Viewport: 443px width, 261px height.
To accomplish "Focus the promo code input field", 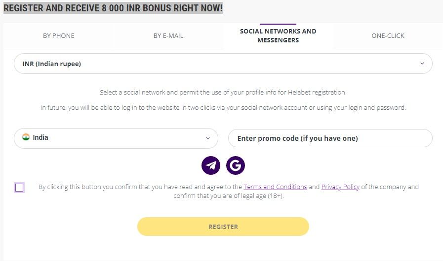I will click(330, 138).
